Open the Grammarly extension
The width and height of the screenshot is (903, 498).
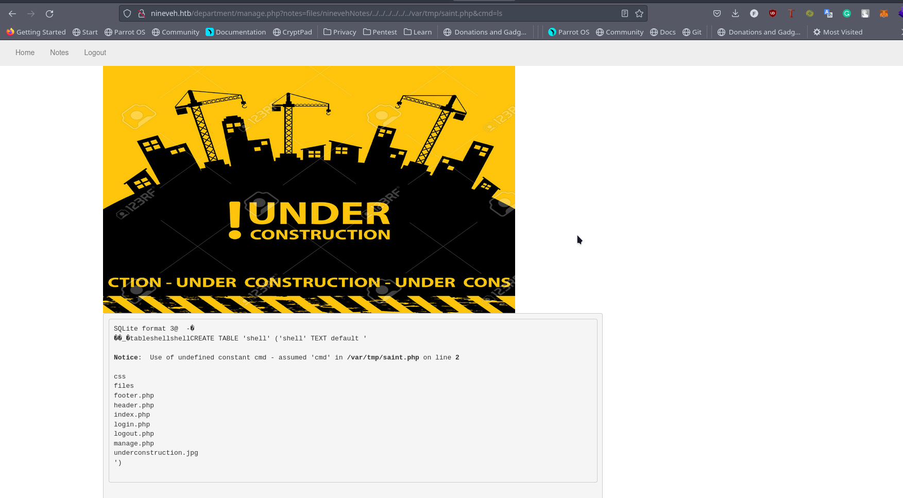(x=847, y=14)
